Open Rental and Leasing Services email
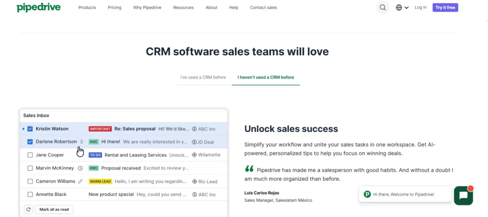Screen dimensions: 488x217 pos(135,155)
